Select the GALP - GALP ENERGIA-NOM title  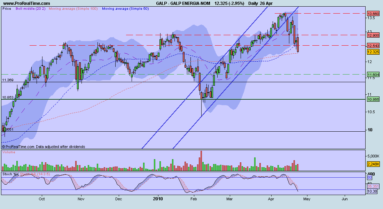[183, 3]
